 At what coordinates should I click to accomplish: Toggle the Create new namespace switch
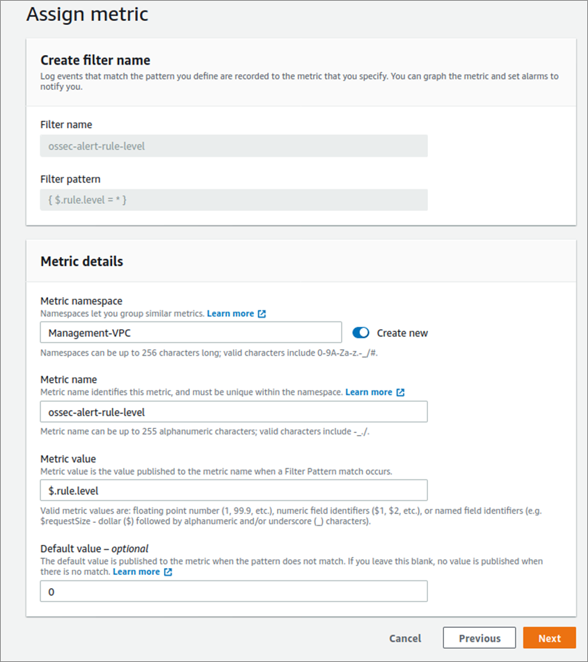pyautogui.click(x=361, y=333)
